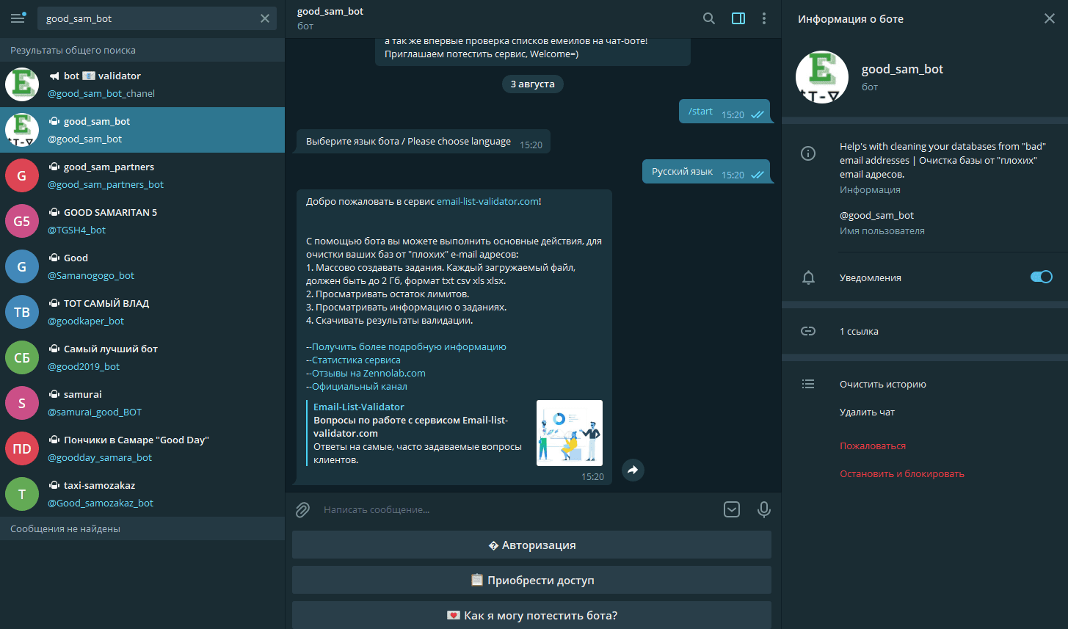Toggle the bot keyboard icon
This screenshot has height=629, width=1068.
(x=732, y=509)
